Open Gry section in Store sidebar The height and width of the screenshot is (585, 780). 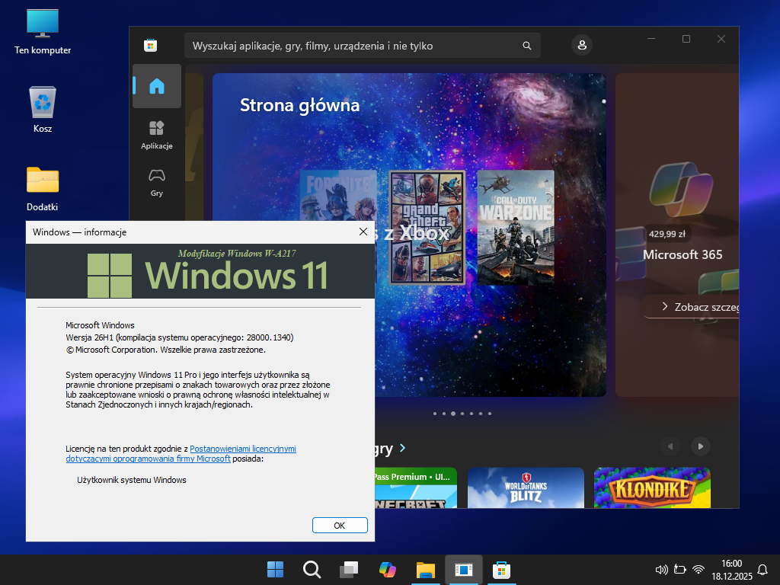tap(157, 181)
